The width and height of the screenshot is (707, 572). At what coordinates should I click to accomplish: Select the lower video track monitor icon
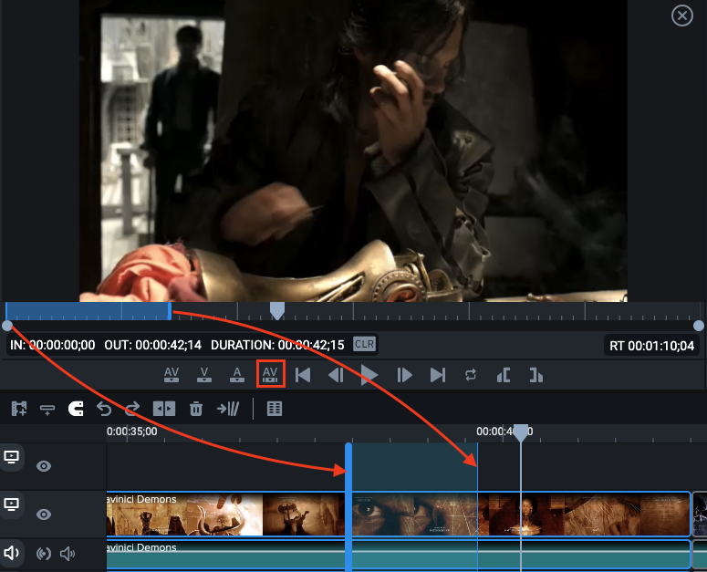click(11, 504)
